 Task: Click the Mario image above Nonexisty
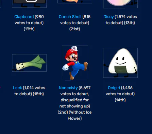point(75,63)
